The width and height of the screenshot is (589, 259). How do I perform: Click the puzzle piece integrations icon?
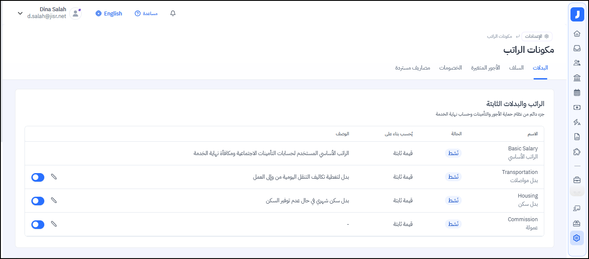[577, 152]
